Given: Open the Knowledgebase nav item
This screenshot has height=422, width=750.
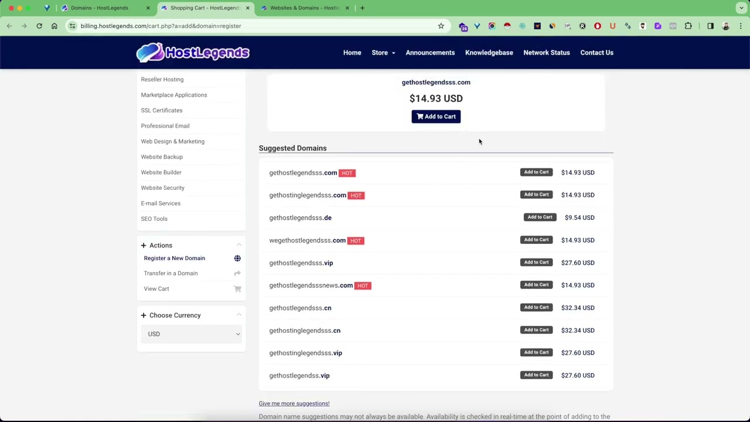Looking at the screenshot, I should [489, 53].
